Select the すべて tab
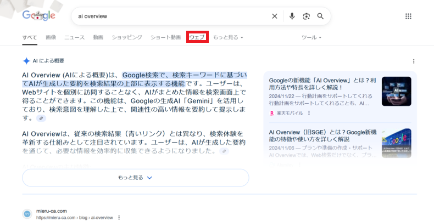Viewport: 434px width, 221px height. click(x=30, y=37)
